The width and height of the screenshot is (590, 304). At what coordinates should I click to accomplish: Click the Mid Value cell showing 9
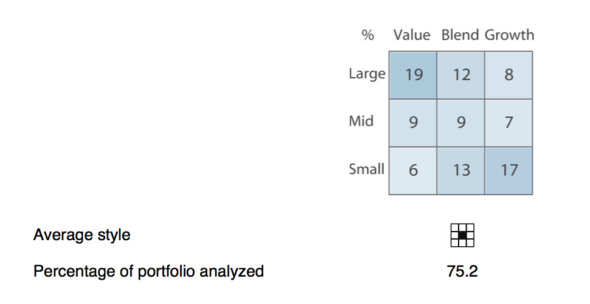tap(413, 123)
